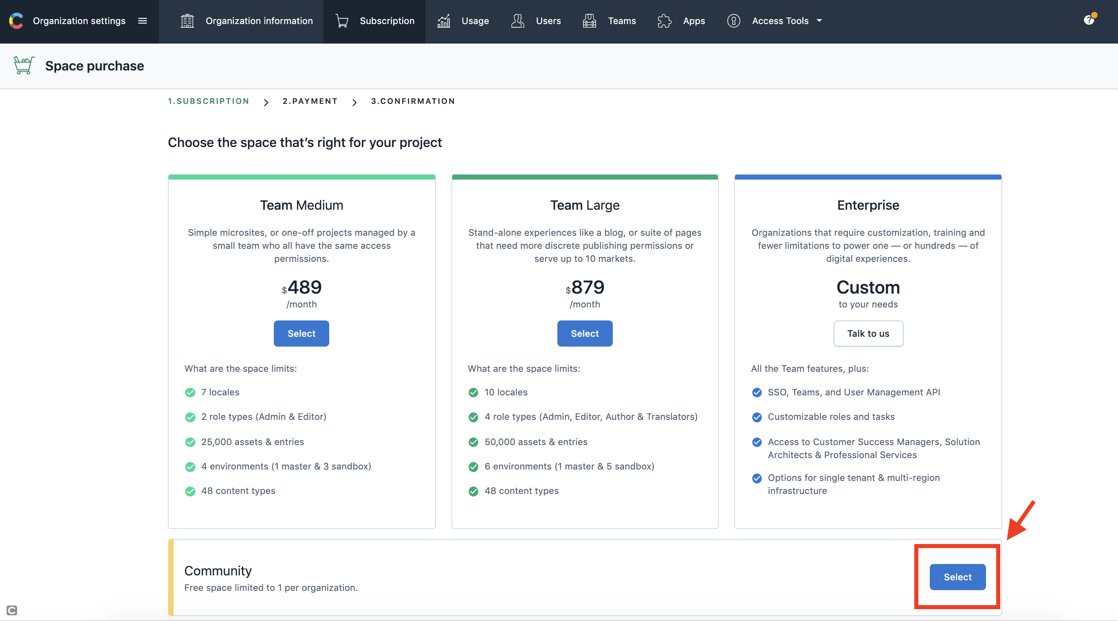Screen dimensions: 1118x621
Task: Select the Team Medium plan
Action: tap(301, 333)
